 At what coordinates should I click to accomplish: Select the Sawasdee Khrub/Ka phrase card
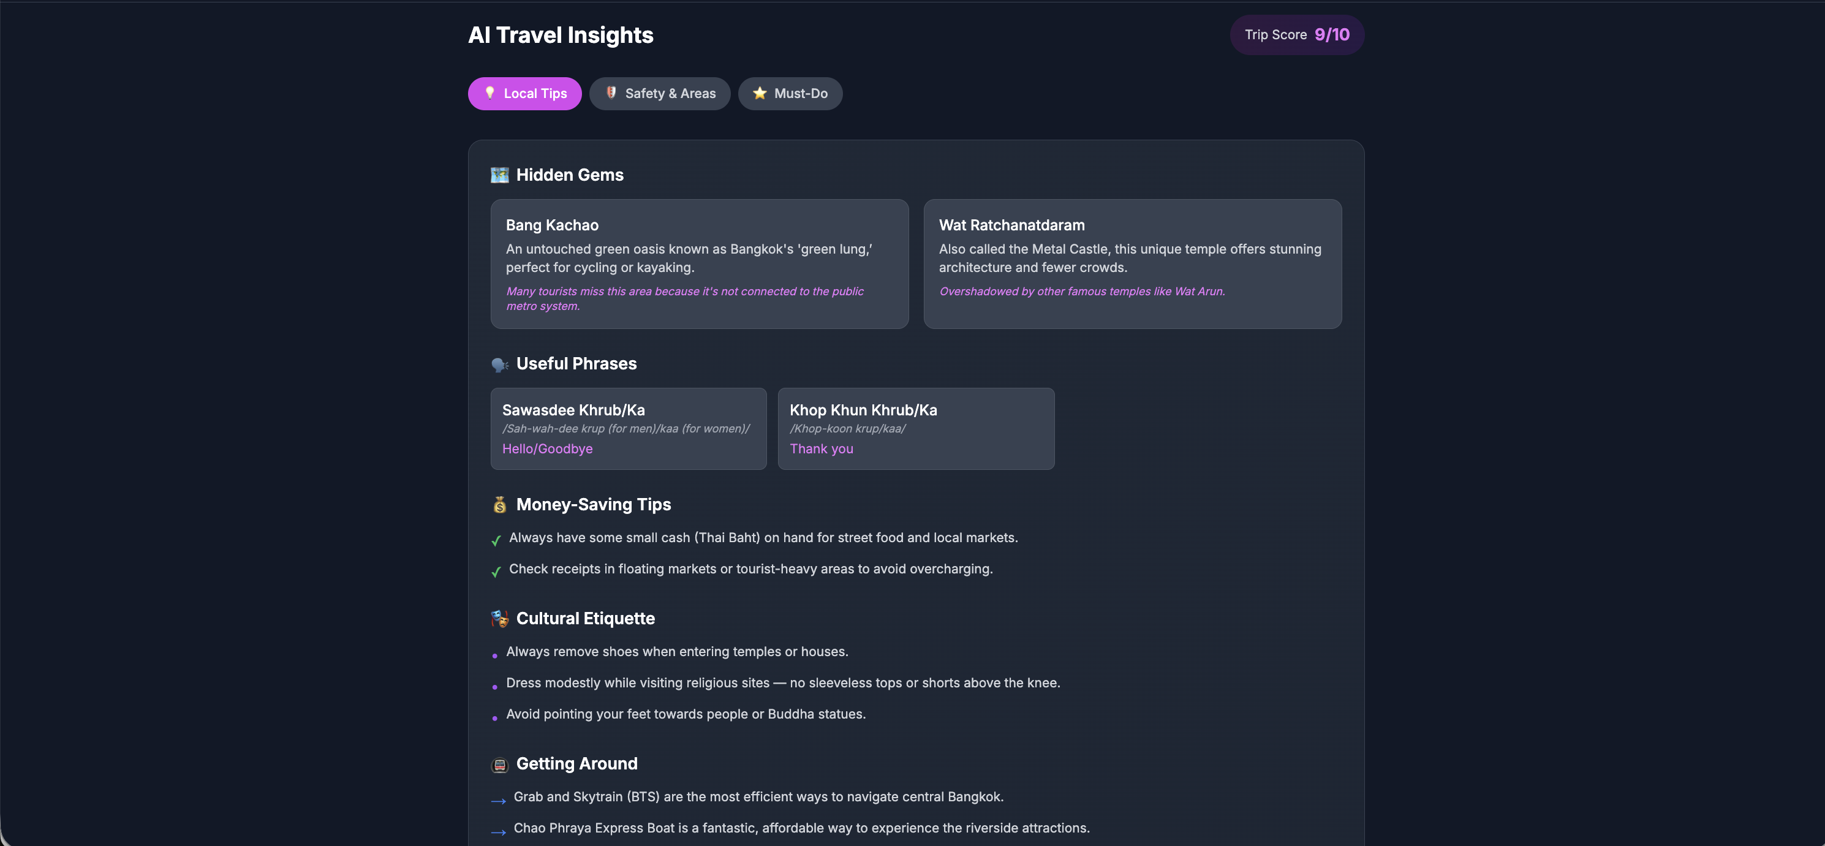(x=629, y=428)
